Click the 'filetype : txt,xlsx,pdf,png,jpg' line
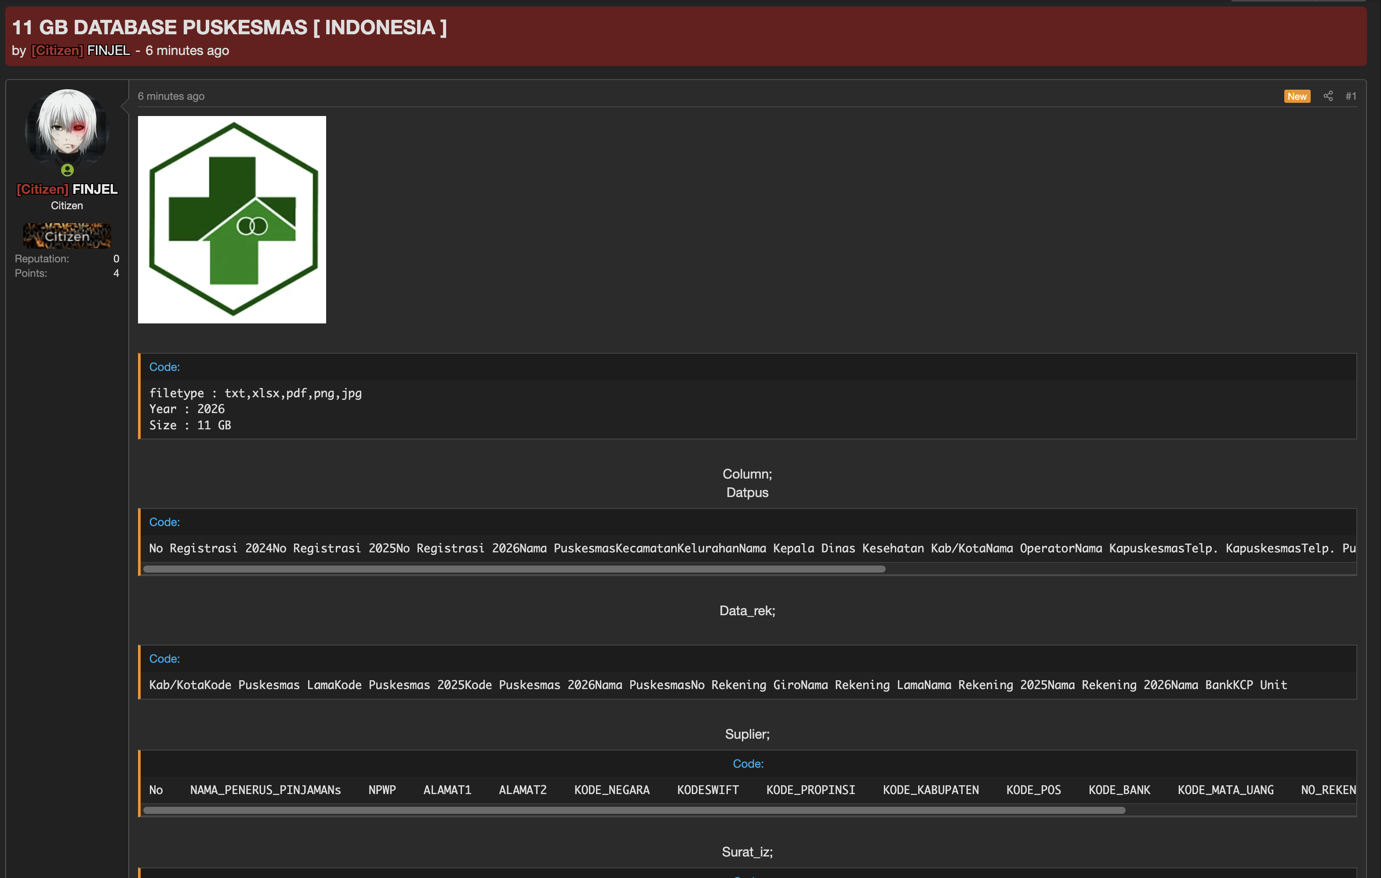Image resolution: width=1381 pixels, height=878 pixels. (x=255, y=393)
